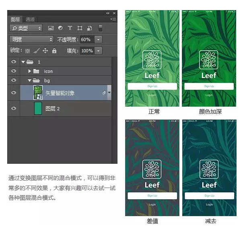243x227 pixels.
Task: Lock position with the move icon
Action: [x=45, y=51]
